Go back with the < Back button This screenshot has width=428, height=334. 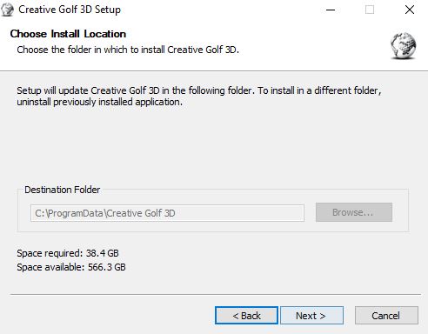(x=246, y=316)
